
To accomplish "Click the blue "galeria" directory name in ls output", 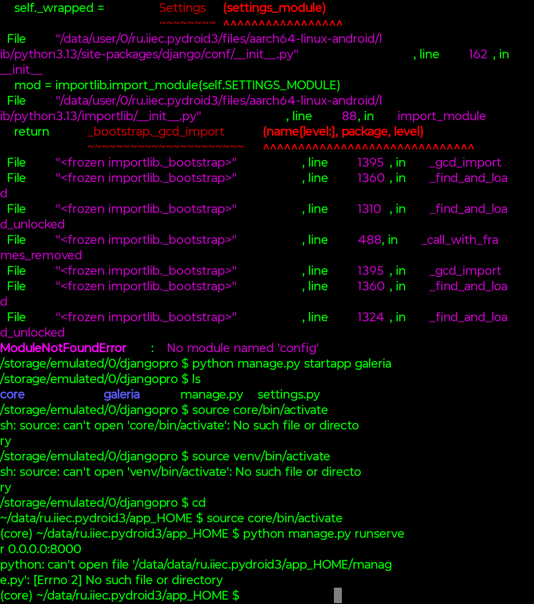I will [x=121, y=395].
